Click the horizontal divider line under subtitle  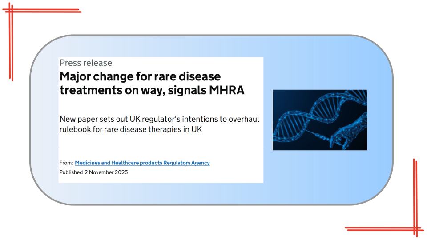161,148
